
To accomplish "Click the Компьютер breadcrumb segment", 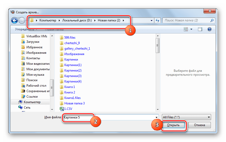I will 48,20.
